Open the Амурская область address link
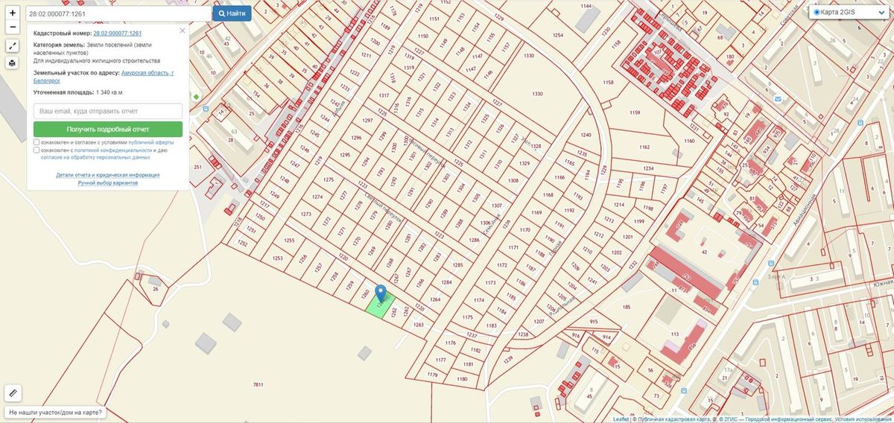894x423 pixels. (148, 72)
